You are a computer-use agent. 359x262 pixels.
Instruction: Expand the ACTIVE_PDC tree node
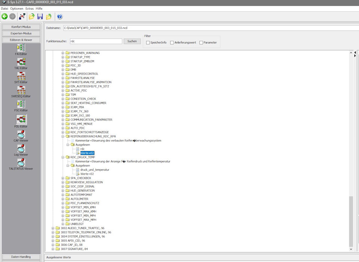pyautogui.click(x=63, y=91)
